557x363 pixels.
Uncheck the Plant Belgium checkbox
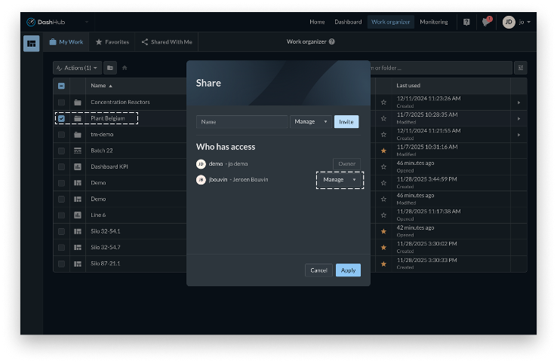point(61,118)
